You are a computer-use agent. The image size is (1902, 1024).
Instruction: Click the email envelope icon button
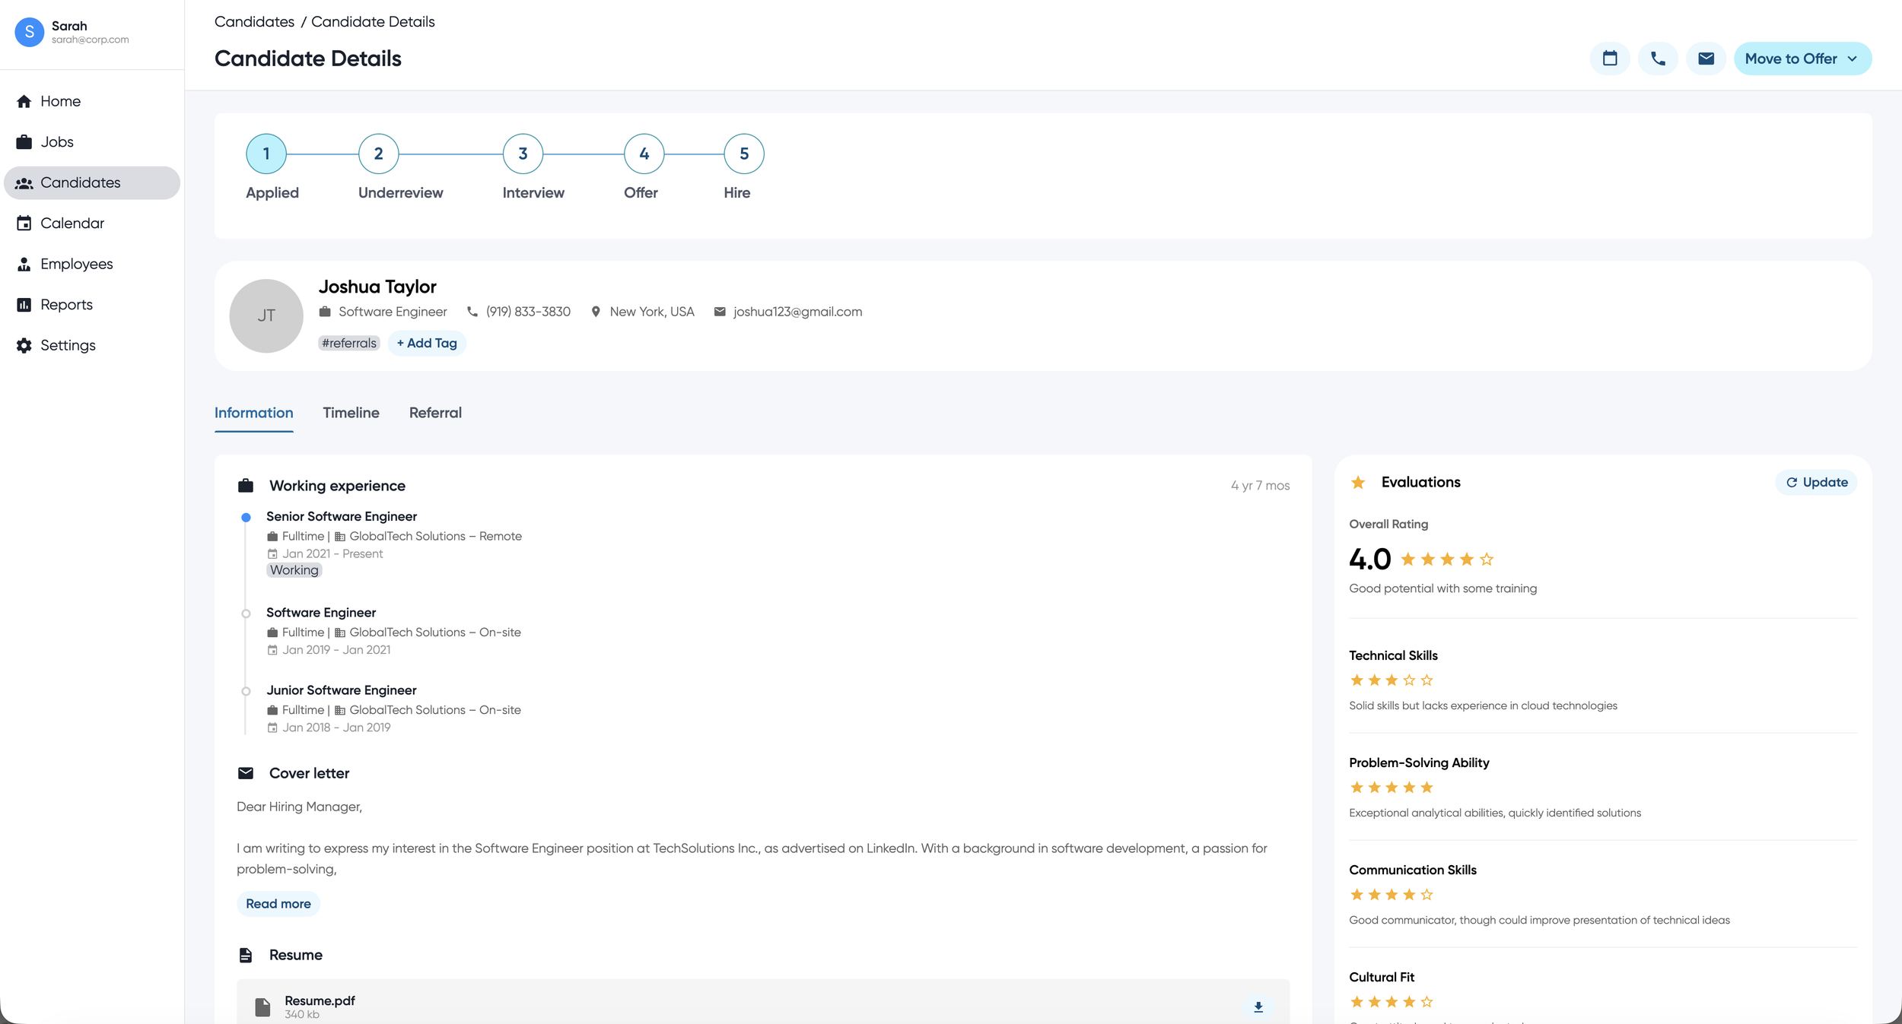point(1706,59)
